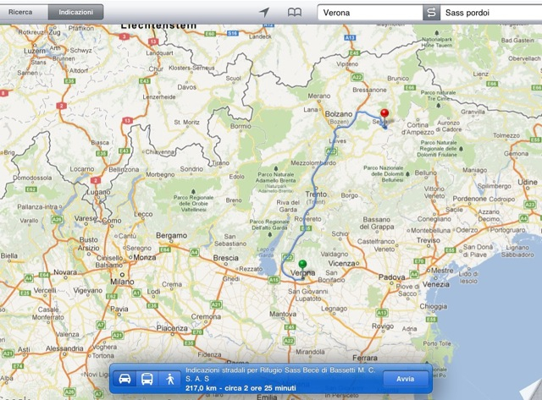This screenshot has width=542, height=400.
Task: Edit the Verona start field
Action: (x=370, y=13)
